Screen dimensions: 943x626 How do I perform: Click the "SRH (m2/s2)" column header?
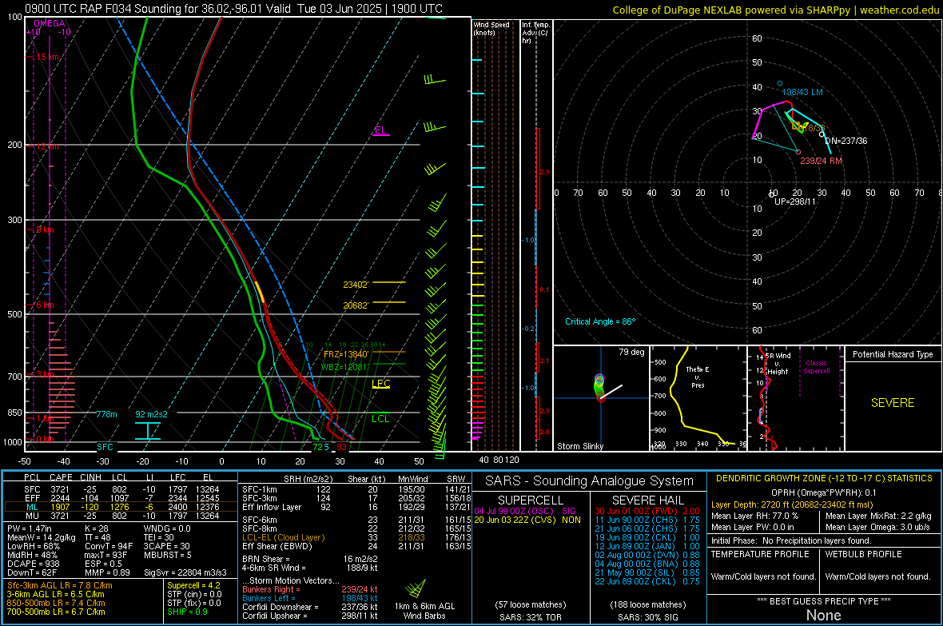tap(308, 479)
